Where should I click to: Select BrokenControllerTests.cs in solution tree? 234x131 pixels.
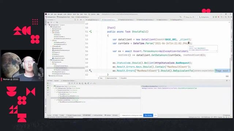pyautogui.click(x=61, y=66)
